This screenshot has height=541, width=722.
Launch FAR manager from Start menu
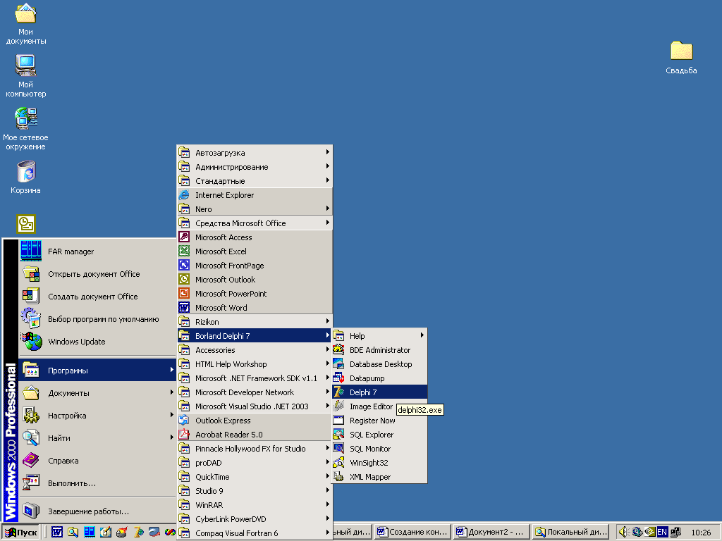pyautogui.click(x=97, y=251)
